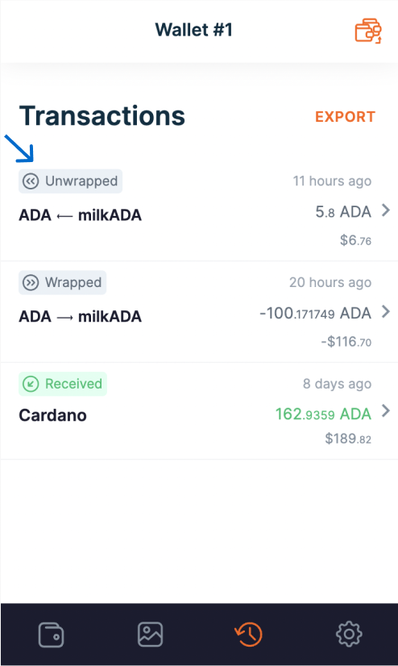Export the transactions list
This screenshot has width=398, height=666.
tap(345, 117)
